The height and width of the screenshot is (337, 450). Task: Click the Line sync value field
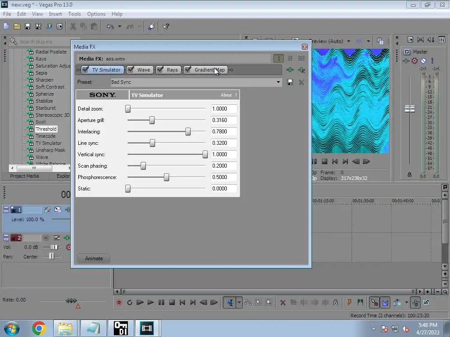tap(224, 143)
